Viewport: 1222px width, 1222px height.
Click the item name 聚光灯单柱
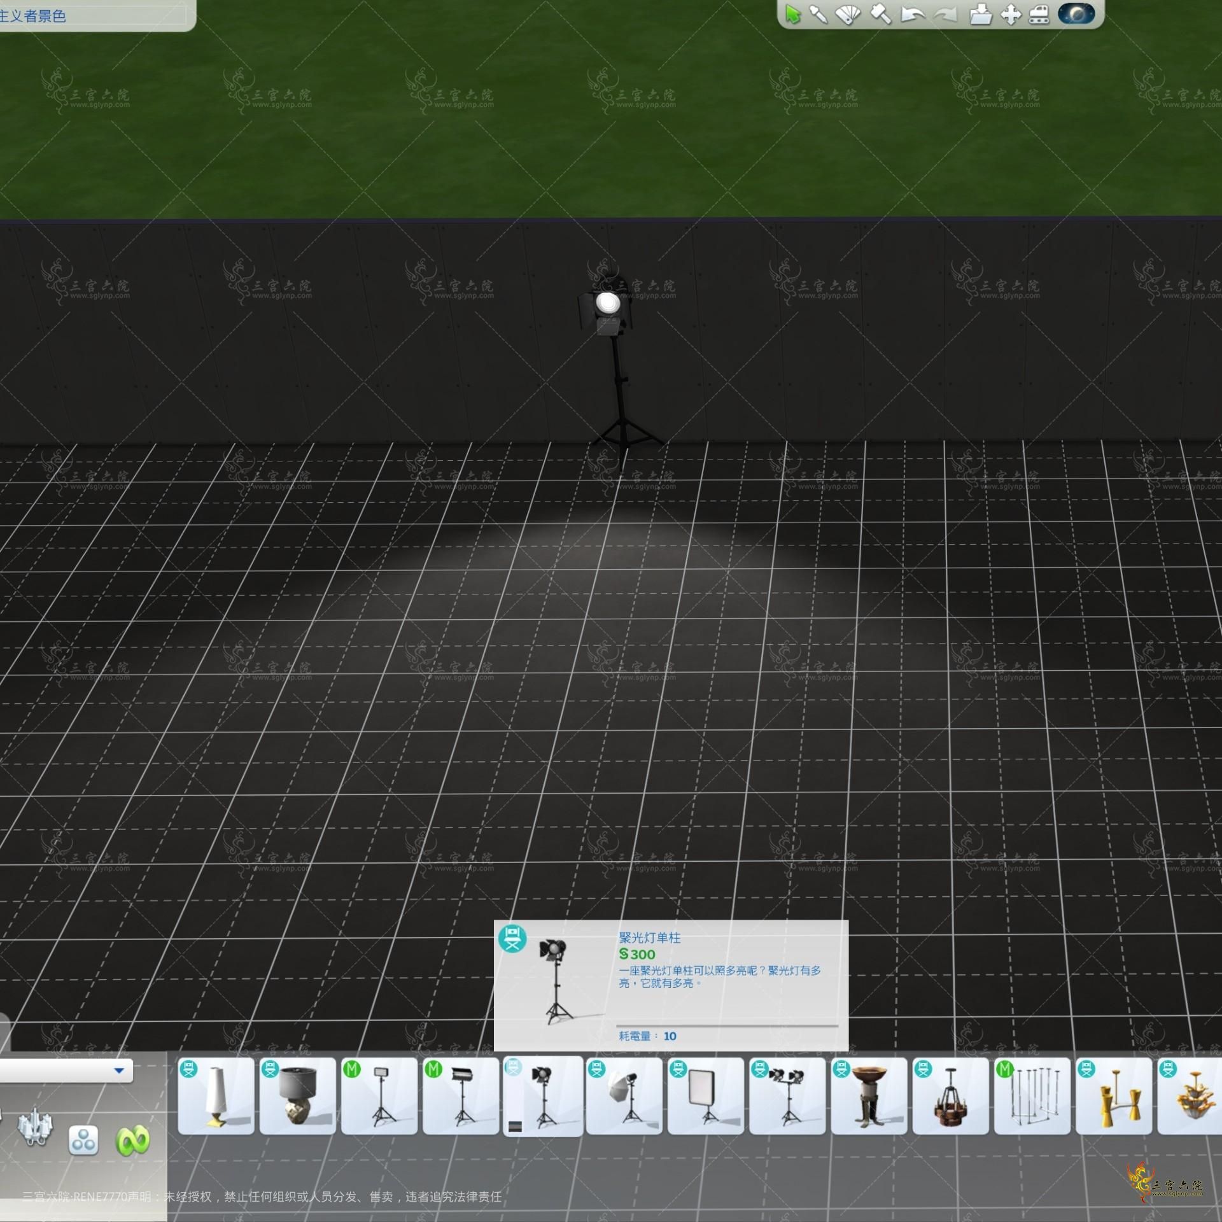point(650,938)
